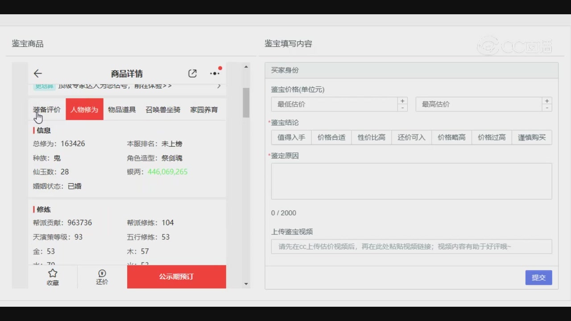Click the 仙玉数 value 28
571x321 pixels.
tap(65, 172)
